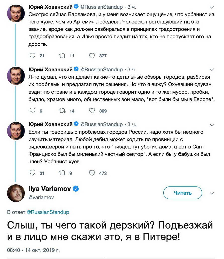The height and width of the screenshot is (259, 224).
Task: Reply to the first Хованский tweet
Action: click(32, 56)
